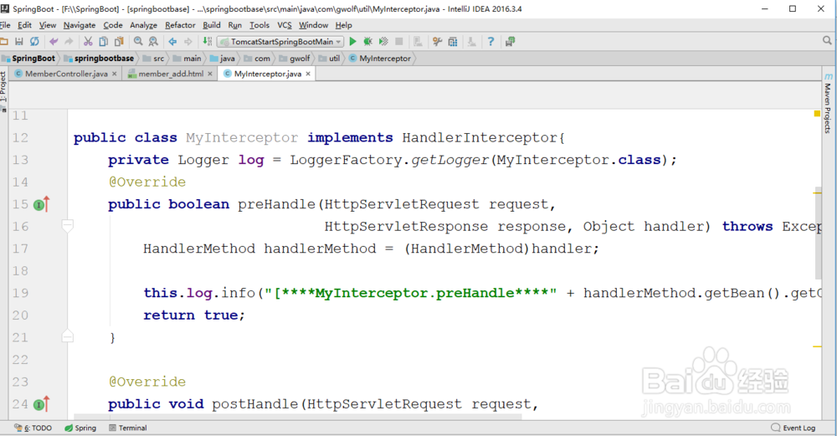Image resolution: width=837 pixels, height=436 pixels.
Task: Click the MyInterceptor class breadcrumb
Action: (379, 59)
